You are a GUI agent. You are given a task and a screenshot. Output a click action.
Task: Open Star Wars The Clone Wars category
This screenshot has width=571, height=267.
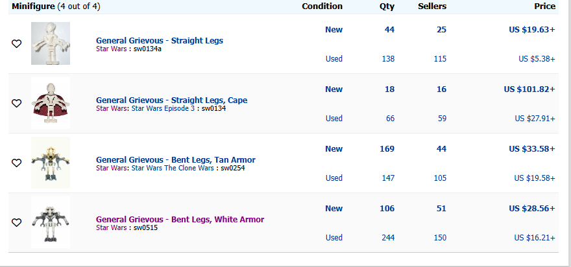(173, 168)
